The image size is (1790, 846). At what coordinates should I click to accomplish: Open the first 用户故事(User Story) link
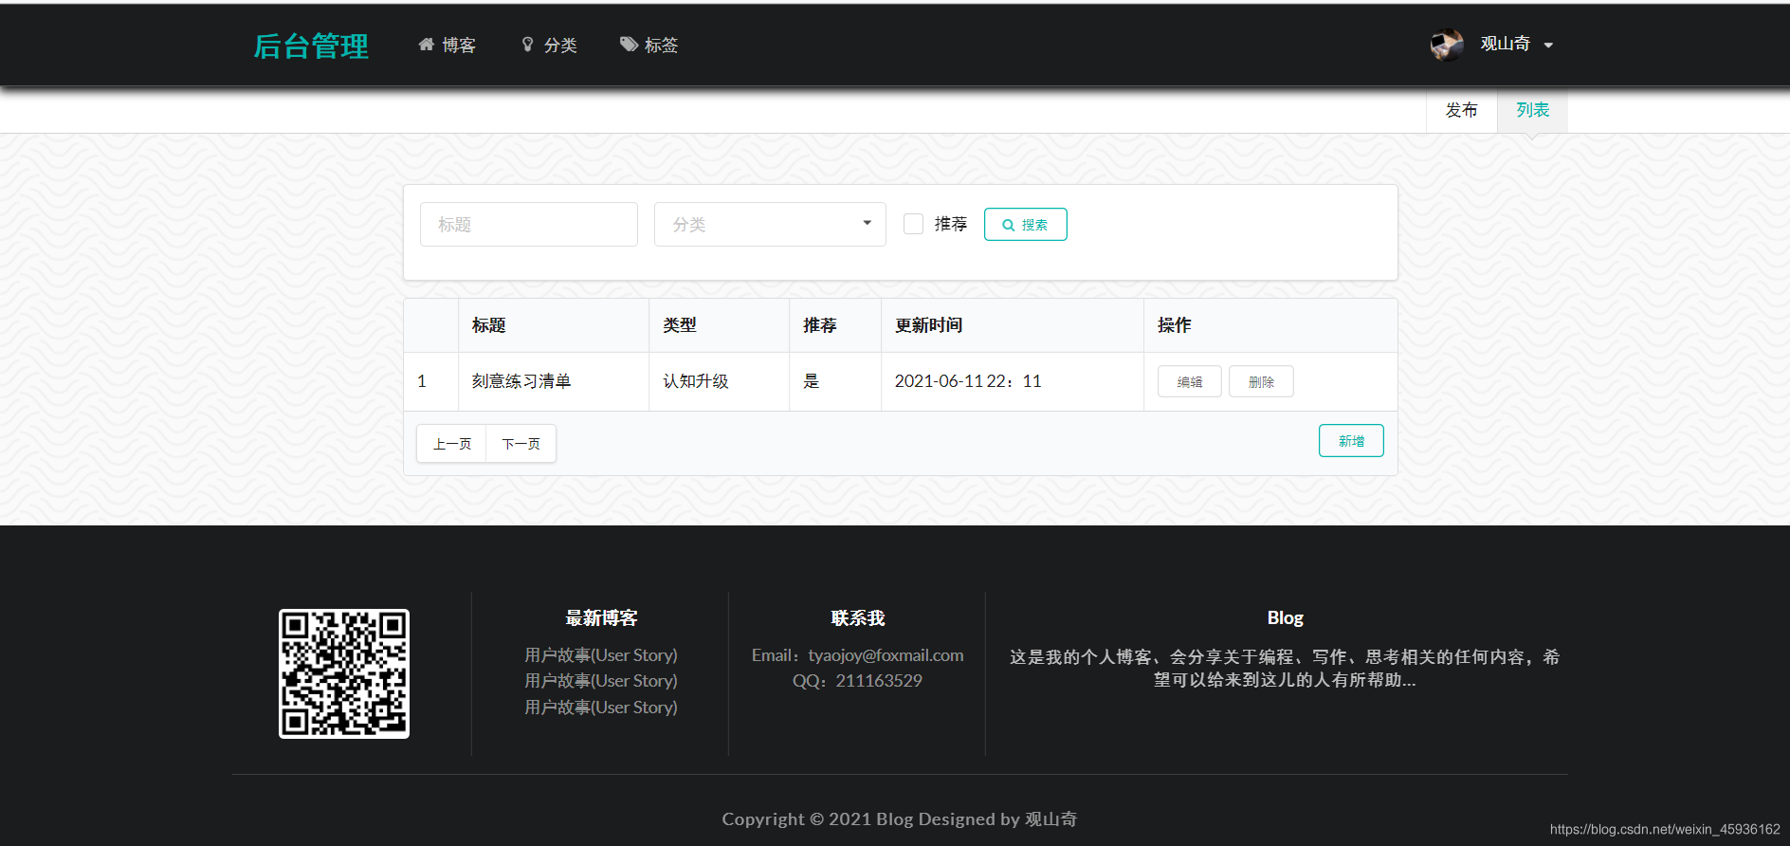pos(601,655)
